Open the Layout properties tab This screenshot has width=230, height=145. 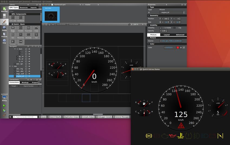point(167,35)
